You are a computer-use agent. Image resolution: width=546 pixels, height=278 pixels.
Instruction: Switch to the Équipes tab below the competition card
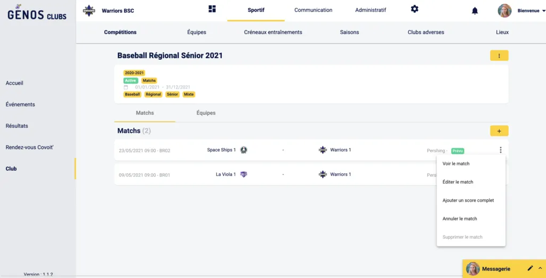(206, 113)
